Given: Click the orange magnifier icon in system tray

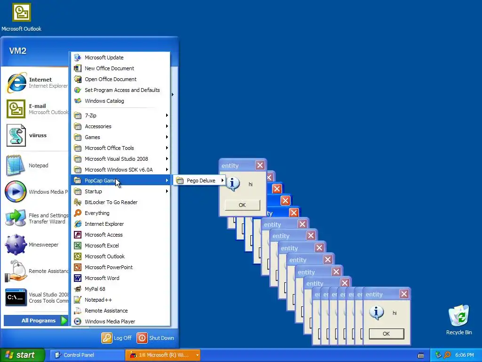Looking at the screenshot, I should (447, 355).
